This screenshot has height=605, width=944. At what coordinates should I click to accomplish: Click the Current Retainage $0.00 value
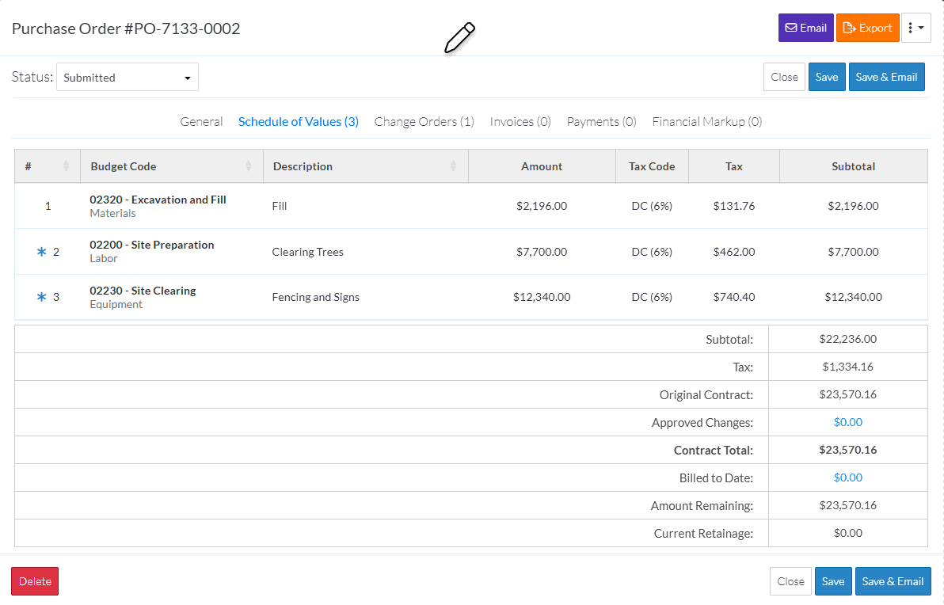(847, 534)
